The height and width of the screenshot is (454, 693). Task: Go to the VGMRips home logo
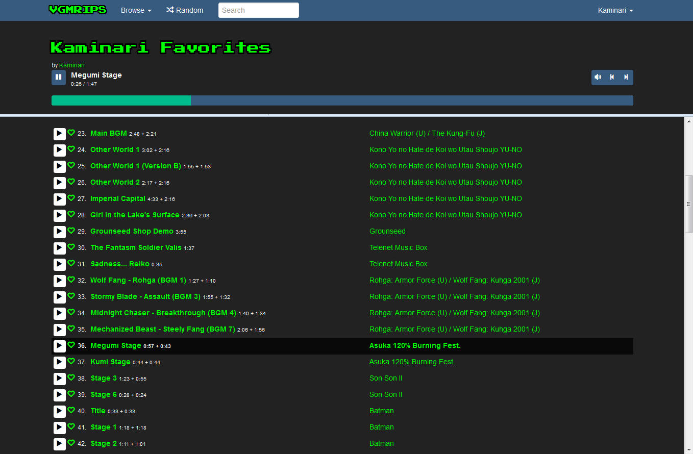point(78,10)
